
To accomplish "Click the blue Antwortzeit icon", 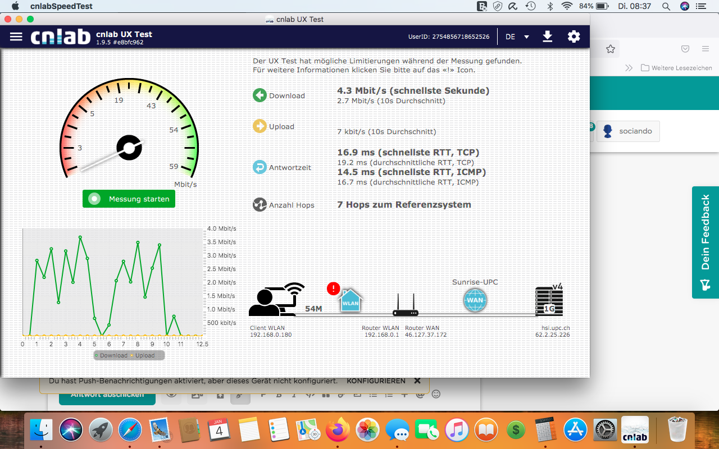I will coord(260,167).
